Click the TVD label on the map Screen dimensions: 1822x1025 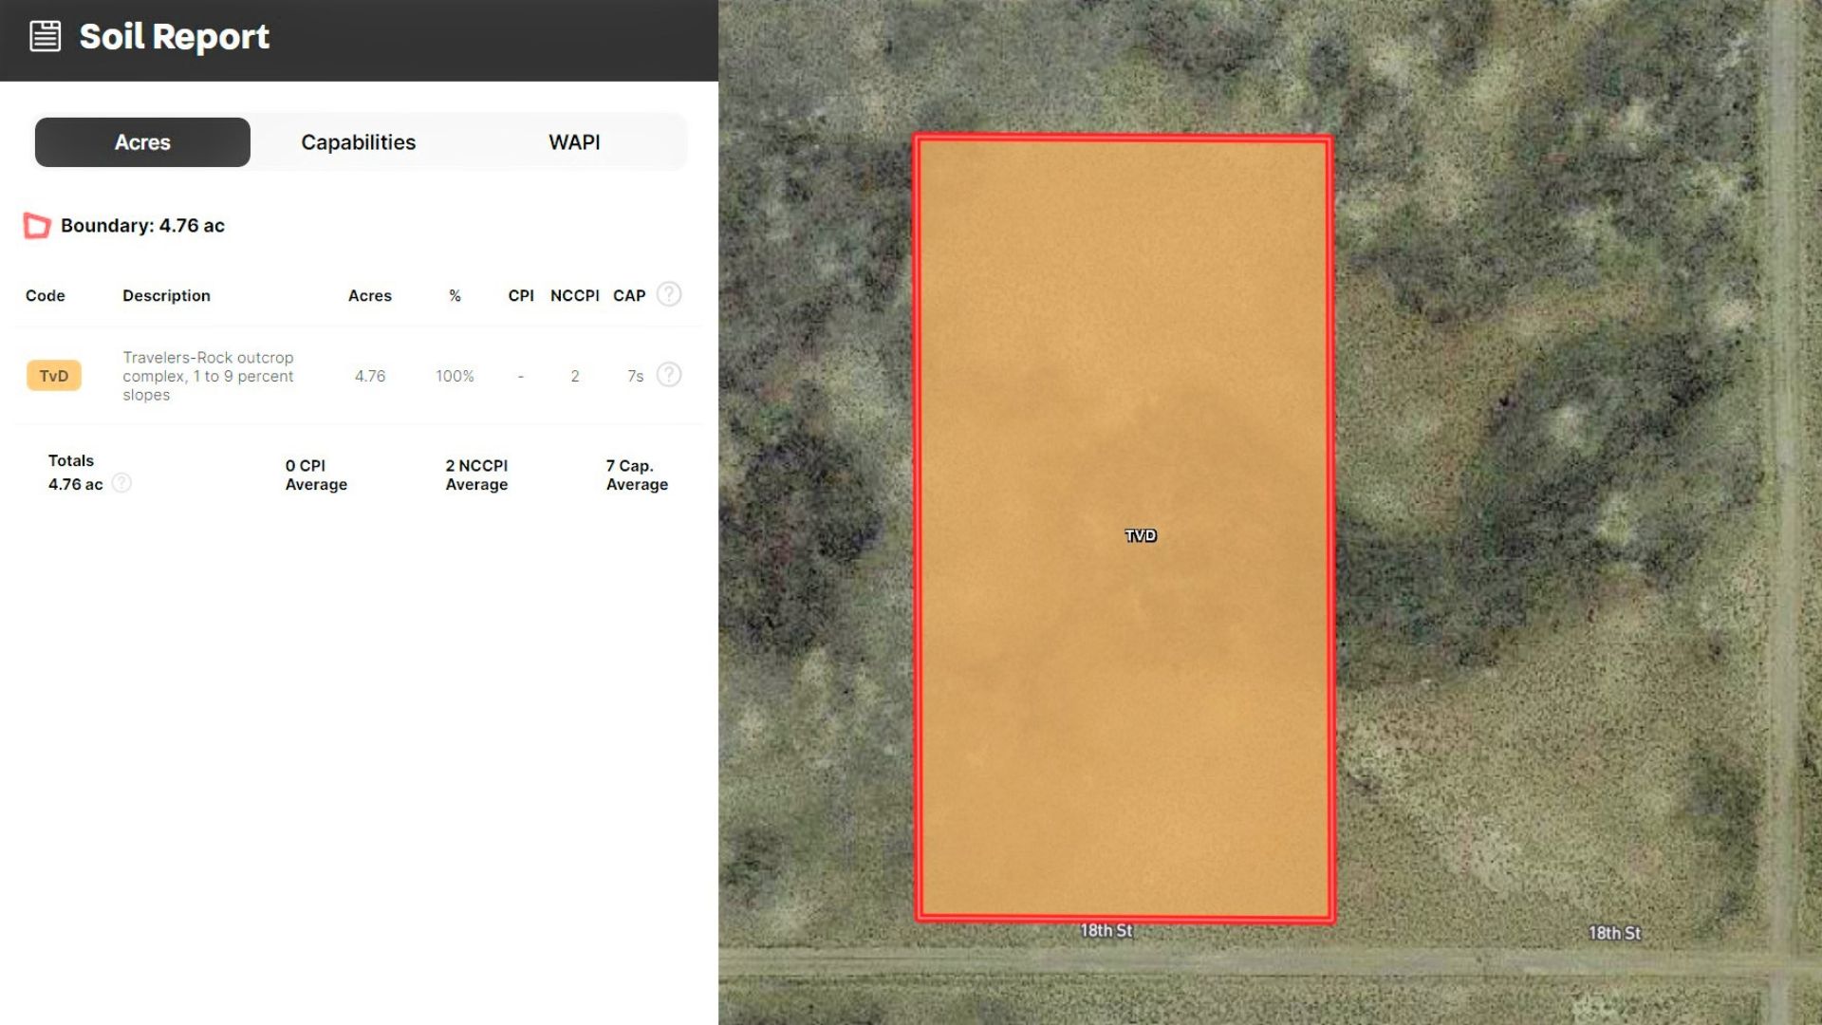1141,536
